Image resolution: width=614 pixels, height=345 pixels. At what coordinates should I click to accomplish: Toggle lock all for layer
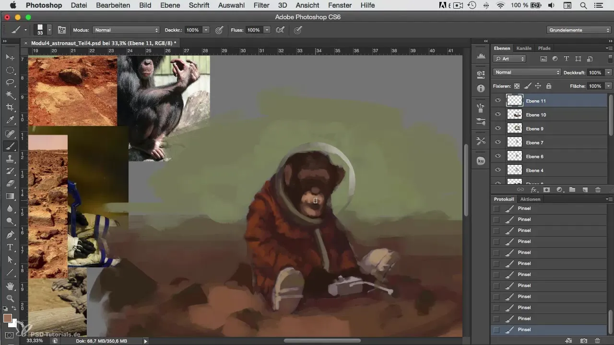(549, 86)
